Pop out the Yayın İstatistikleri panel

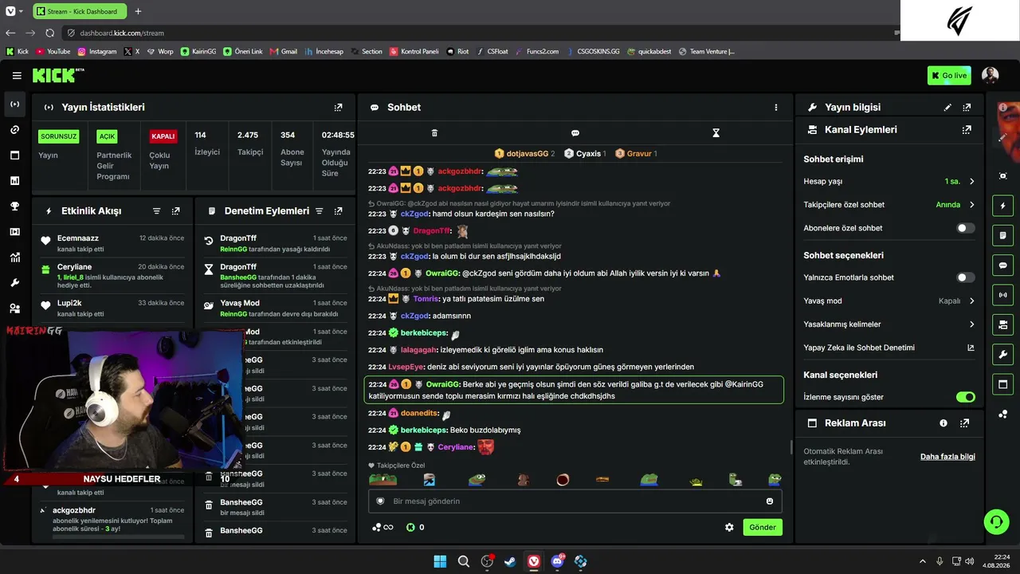[x=339, y=107]
